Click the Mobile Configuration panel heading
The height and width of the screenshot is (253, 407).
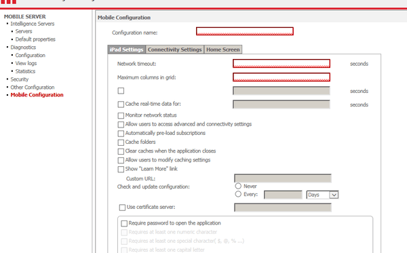(124, 18)
